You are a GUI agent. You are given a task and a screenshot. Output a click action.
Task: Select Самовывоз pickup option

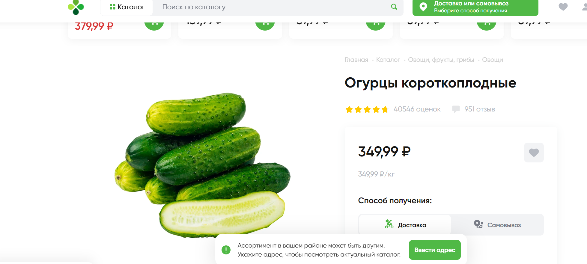point(497,225)
